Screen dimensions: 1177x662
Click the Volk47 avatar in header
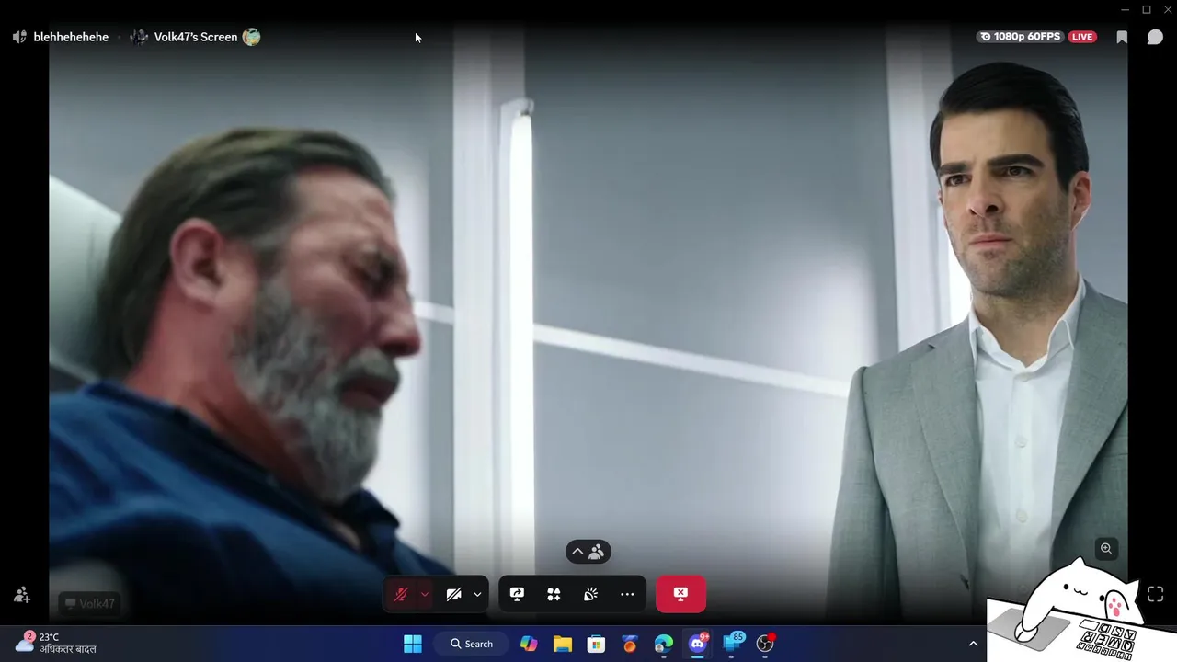[139, 37]
